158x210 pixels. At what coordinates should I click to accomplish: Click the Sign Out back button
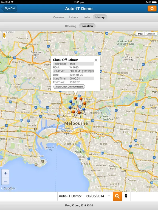(x=9, y=8)
